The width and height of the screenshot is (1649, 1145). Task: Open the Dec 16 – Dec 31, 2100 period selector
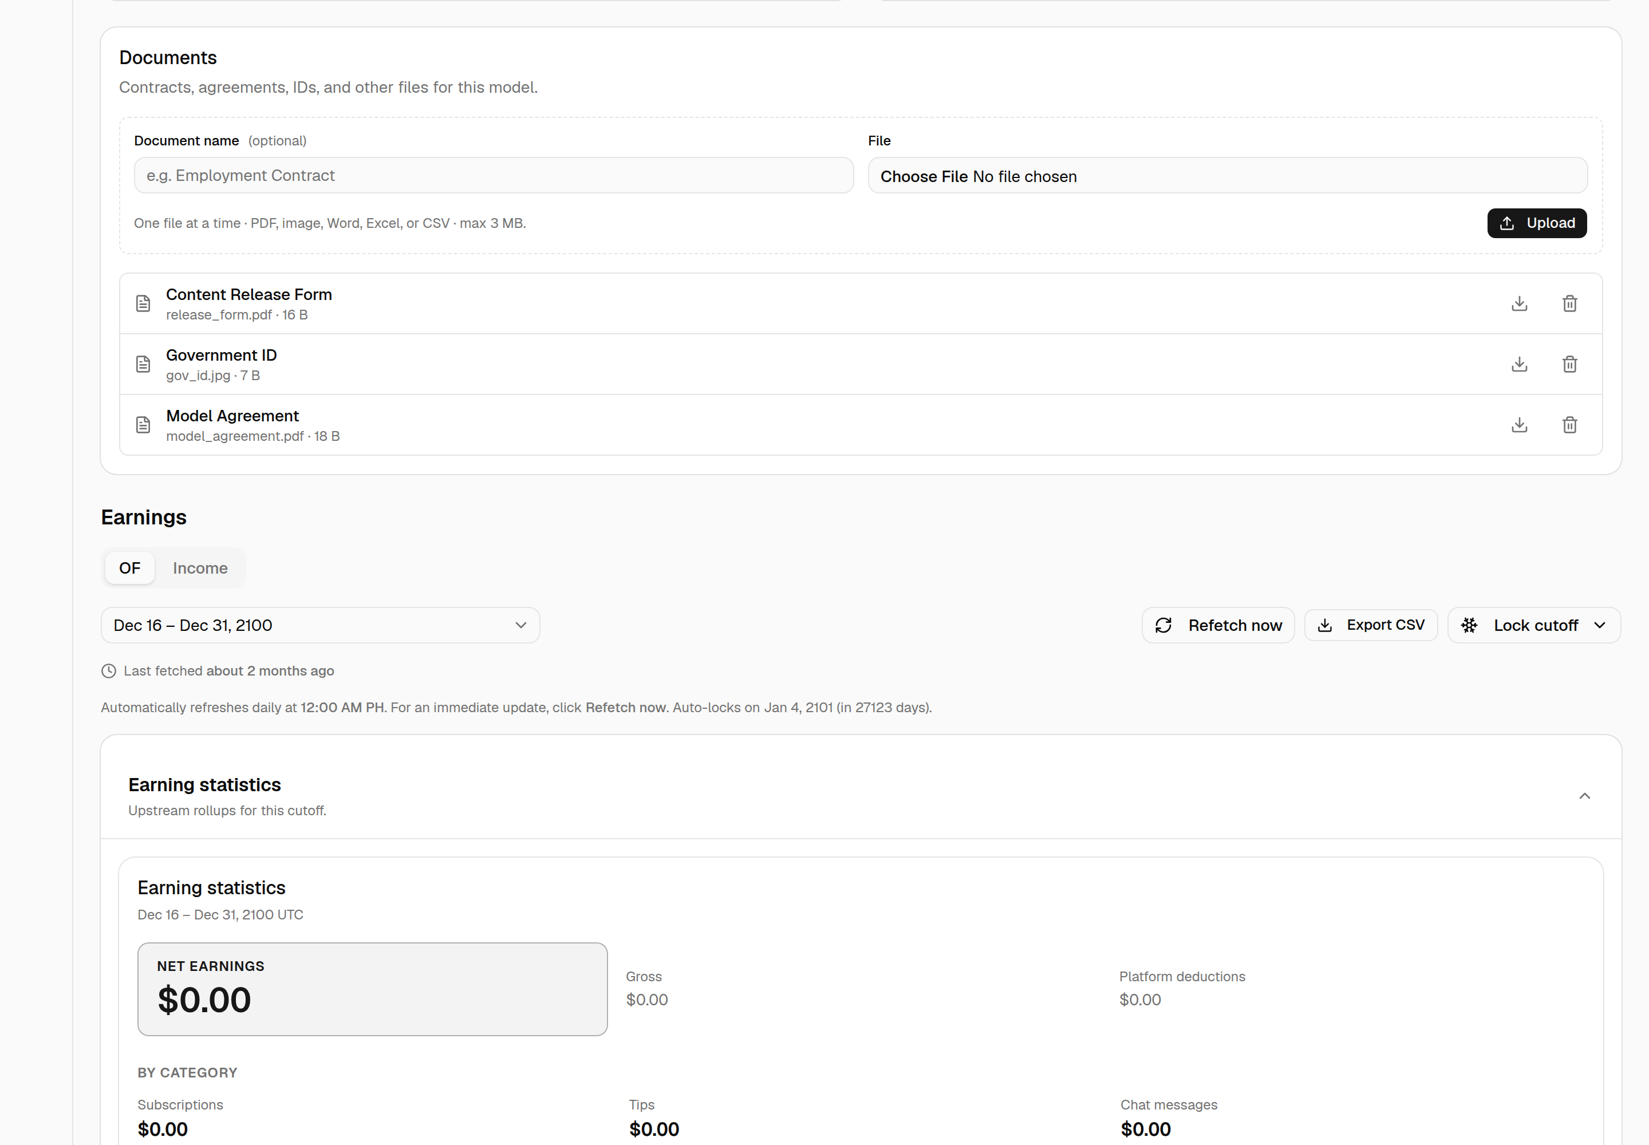320,626
